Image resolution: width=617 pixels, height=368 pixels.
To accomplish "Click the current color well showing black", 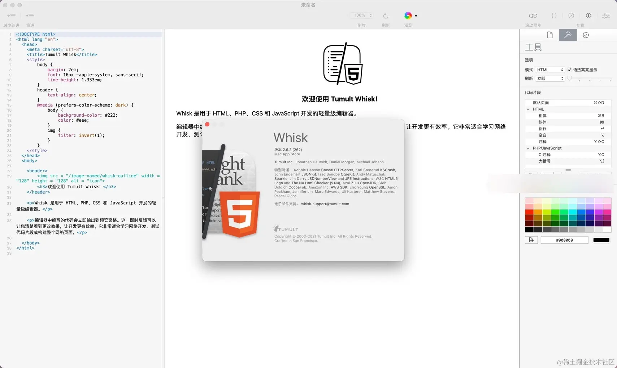I will coord(601,240).
